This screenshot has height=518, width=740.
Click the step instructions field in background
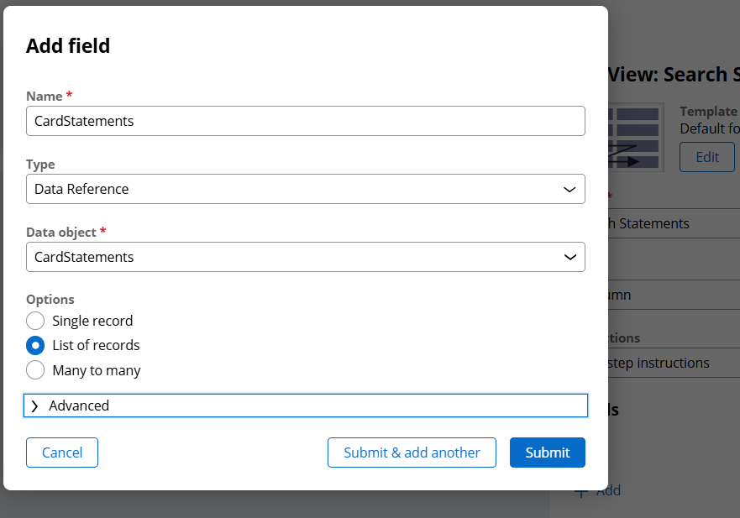[674, 363]
